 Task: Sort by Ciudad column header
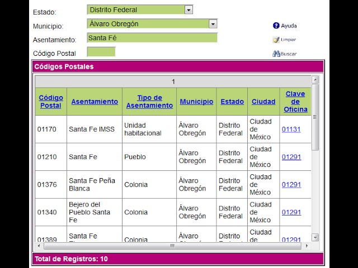[263, 102]
